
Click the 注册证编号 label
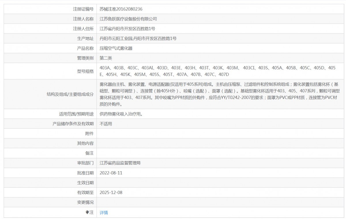pos(83,9)
